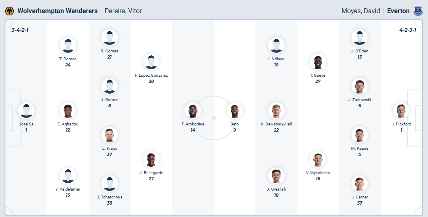Select J. Bellegarde's player photo
The height and width of the screenshot is (217, 428).
coord(151,159)
